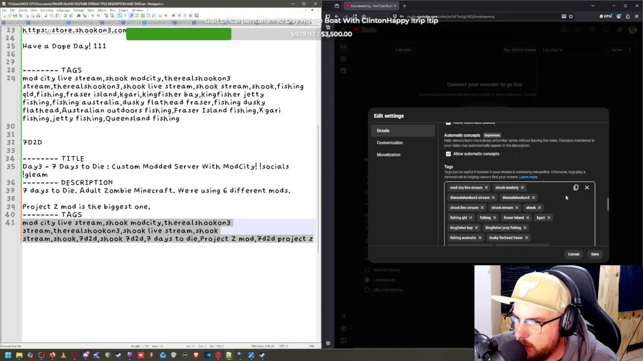The image size is (643, 361).
Task: Click the Notepad++ Cut toolbar icon
Action: point(46,16)
